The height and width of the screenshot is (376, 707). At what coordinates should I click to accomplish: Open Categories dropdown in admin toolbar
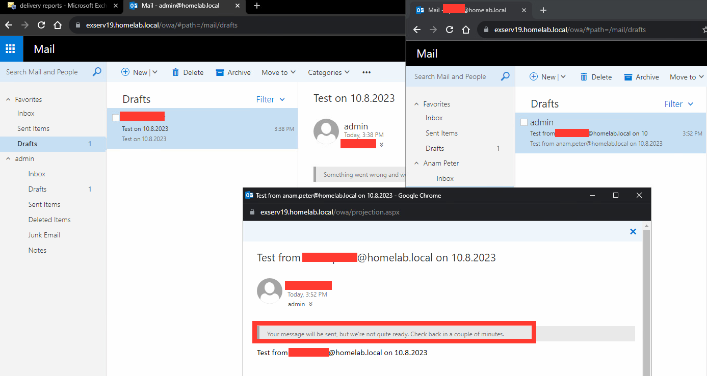pyautogui.click(x=329, y=72)
